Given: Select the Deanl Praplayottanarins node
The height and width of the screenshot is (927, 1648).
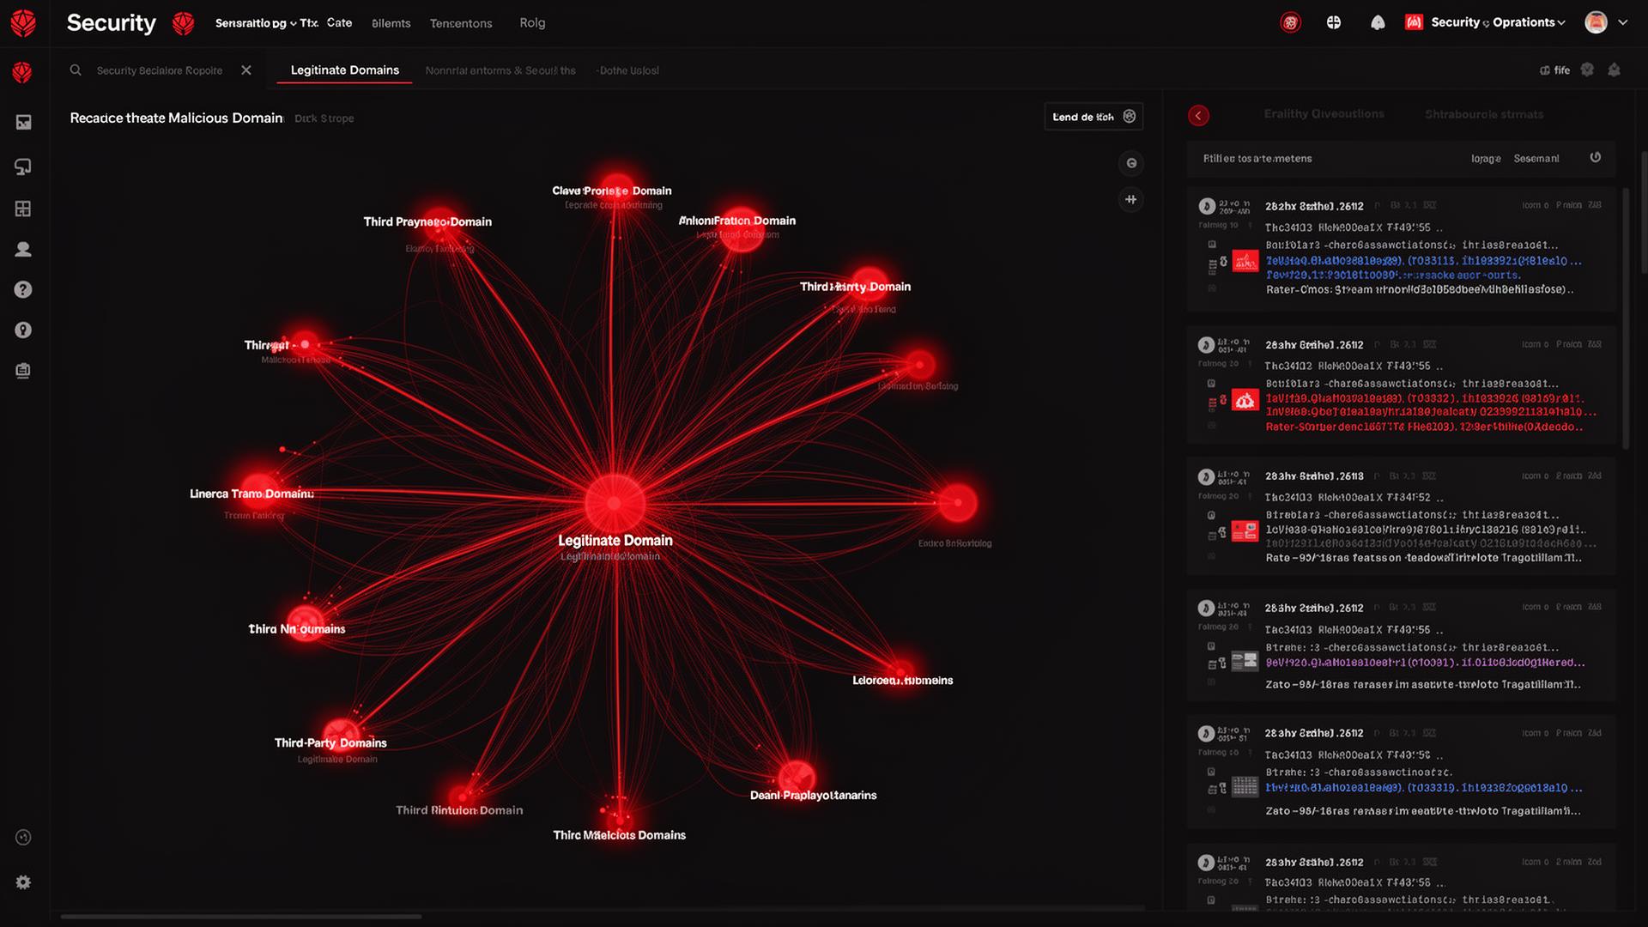Looking at the screenshot, I should click(x=797, y=778).
